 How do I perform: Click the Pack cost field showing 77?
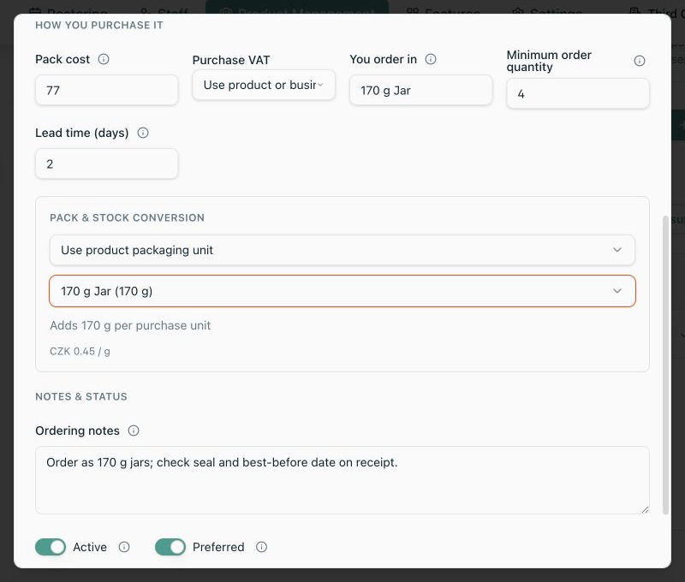point(106,91)
